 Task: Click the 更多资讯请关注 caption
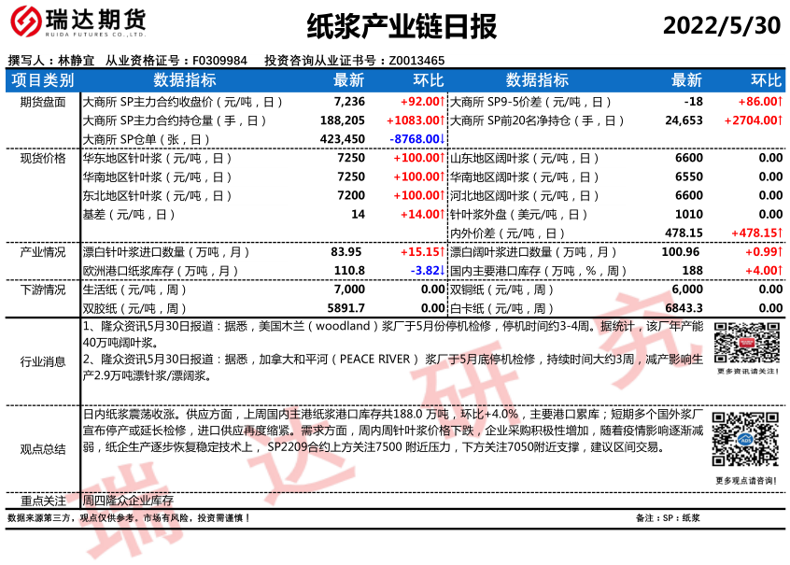coord(745,372)
